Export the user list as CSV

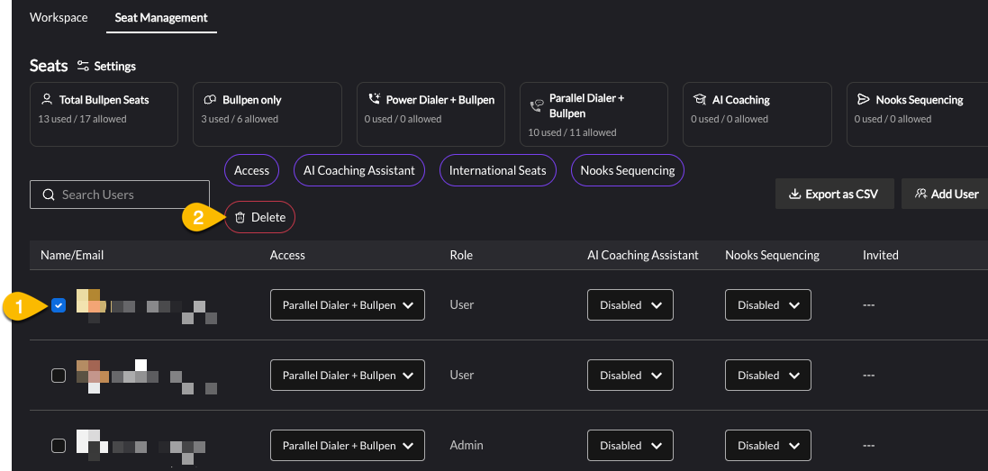(834, 194)
